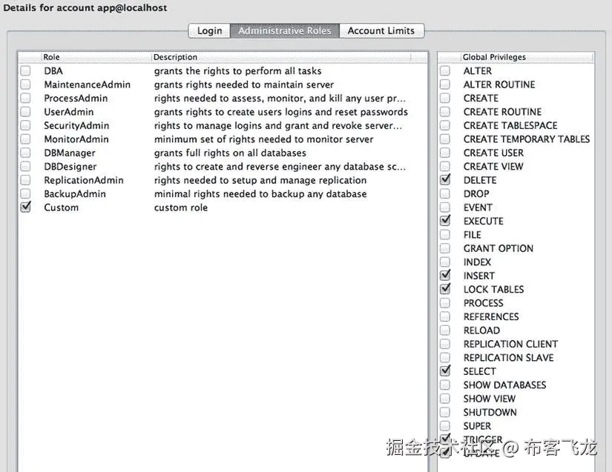This screenshot has height=472, width=612.
Task: Click 'minimum set of rights needed to monitor server'
Action: [263, 139]
